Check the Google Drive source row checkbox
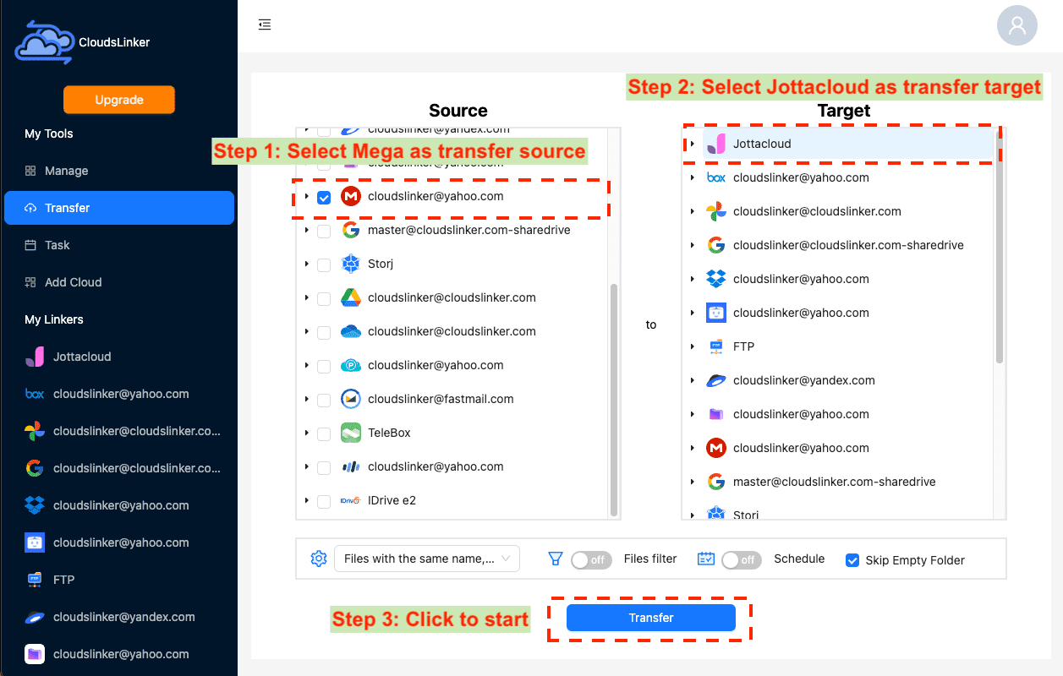The height and width of the screenshot is (676, 1063). point(324,298)
